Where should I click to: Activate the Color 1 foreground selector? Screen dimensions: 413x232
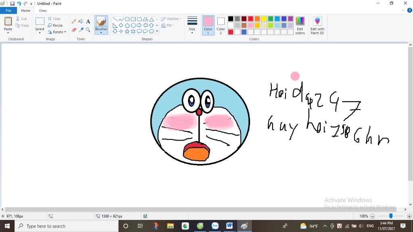click(208, 25)
